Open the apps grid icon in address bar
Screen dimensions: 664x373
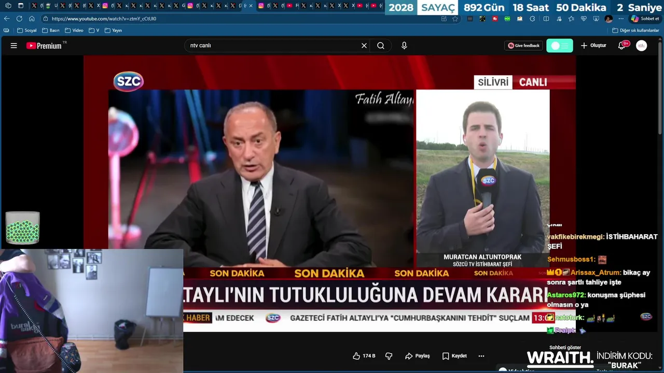tap(444, 19)
